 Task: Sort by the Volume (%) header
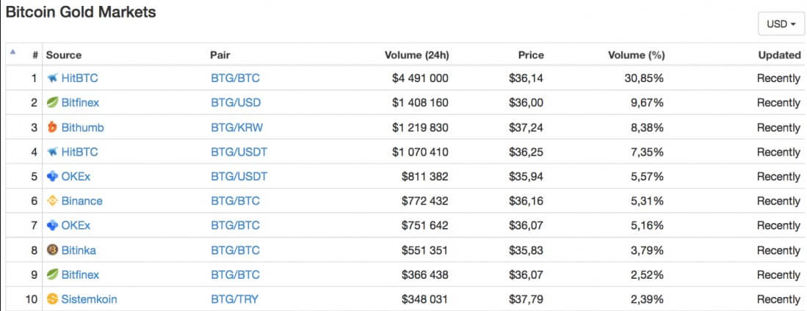click(636, 55)
